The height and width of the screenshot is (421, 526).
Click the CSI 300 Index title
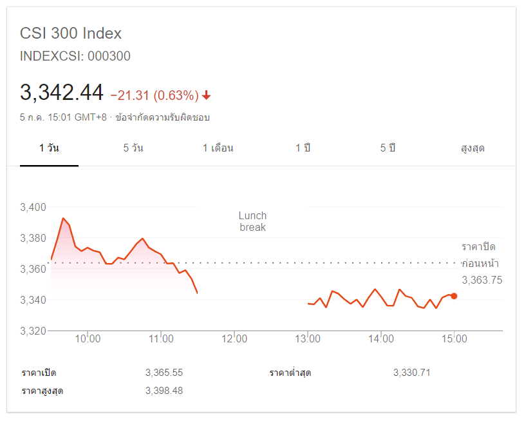coord(71,34)
